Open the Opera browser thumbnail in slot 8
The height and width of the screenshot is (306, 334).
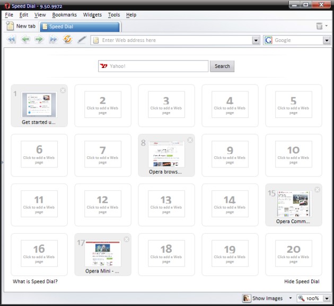point(166,154)
